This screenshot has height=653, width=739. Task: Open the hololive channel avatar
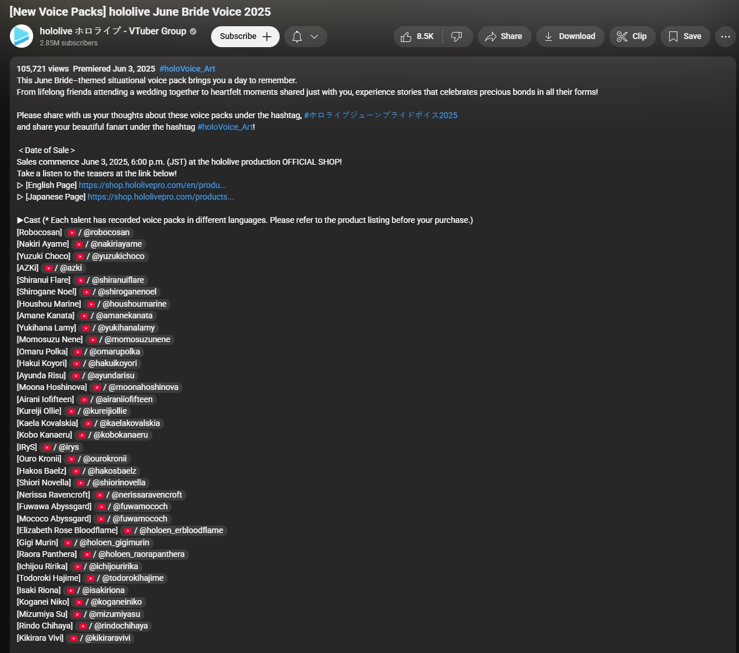pos(22,36)
